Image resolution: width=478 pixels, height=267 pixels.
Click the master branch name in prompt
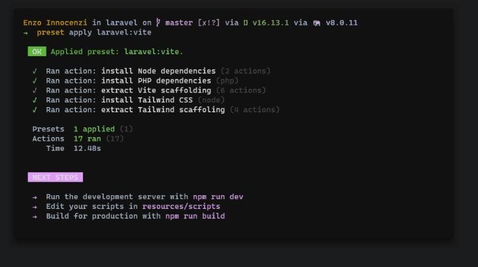(179, 23)
